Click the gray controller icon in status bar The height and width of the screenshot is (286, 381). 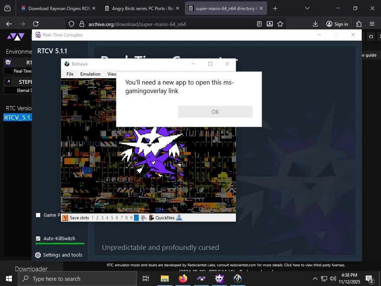point(144,217)
